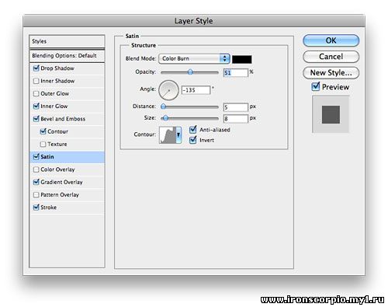Screen dimensions: 388x307
Task: Toggle the Preview checkbox
Action: coord(316,86)
